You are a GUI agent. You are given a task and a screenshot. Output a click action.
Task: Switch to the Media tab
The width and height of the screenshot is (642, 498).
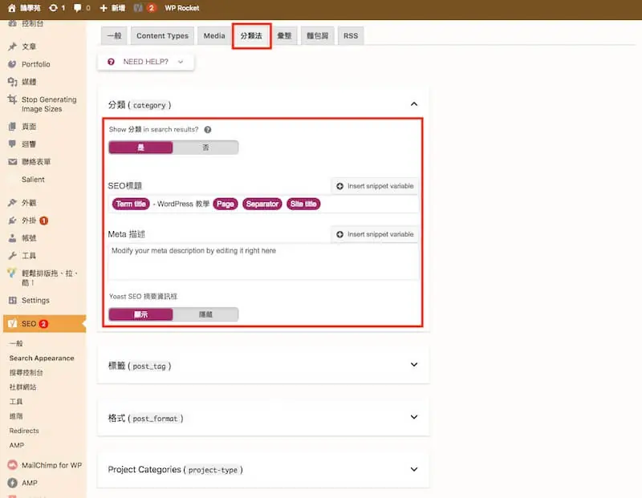click(x=214, y=35)
